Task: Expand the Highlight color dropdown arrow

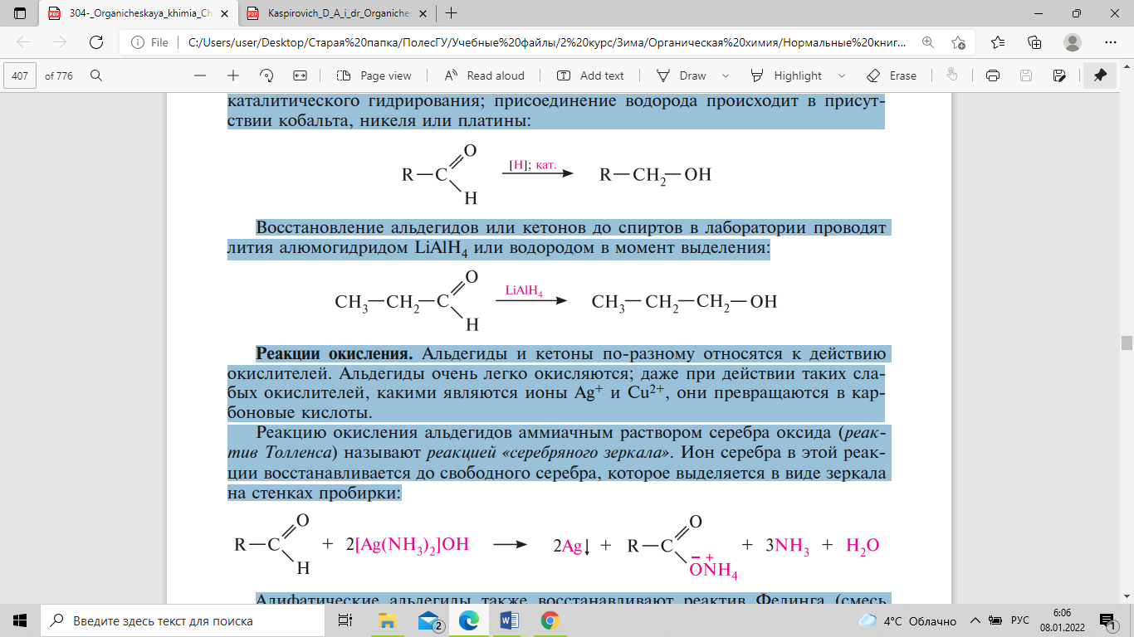Action: [842, 75]
